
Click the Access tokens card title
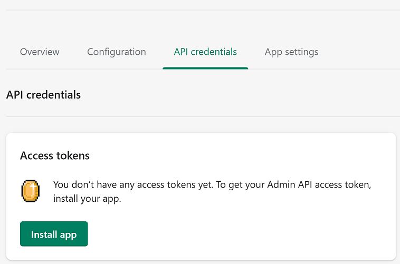(x=55, y=155)
